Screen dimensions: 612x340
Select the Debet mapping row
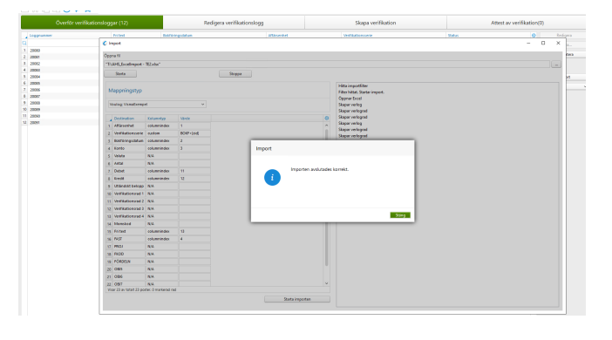[x=159, y=171]
